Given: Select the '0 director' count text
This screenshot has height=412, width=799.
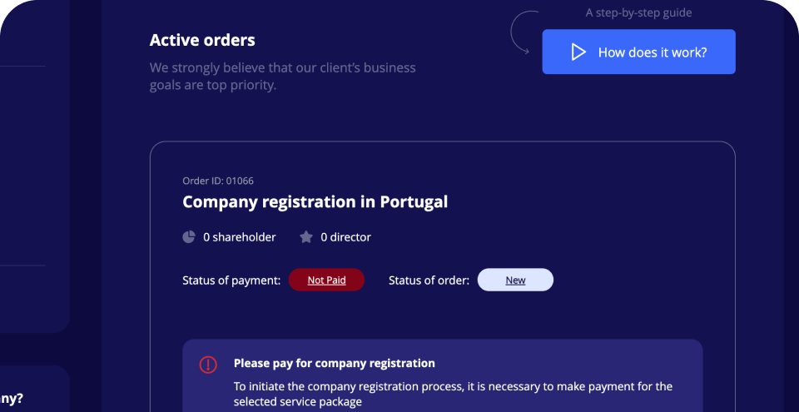Looking at the screenshot, I should tap(346, 237).
